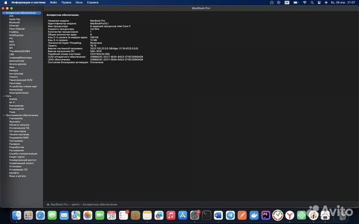Click input source indicator in menu bar

point(287,2)
